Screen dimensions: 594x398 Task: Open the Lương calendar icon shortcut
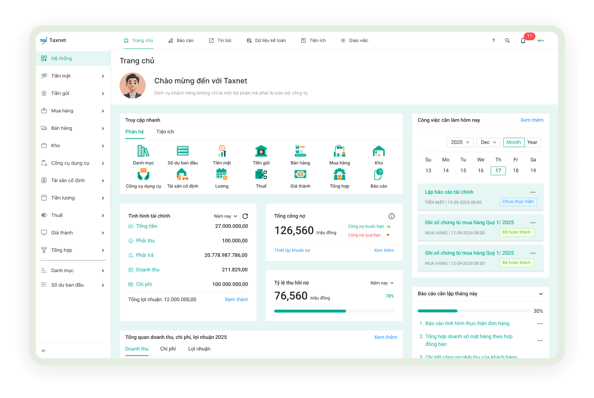(x=222, y=174)
